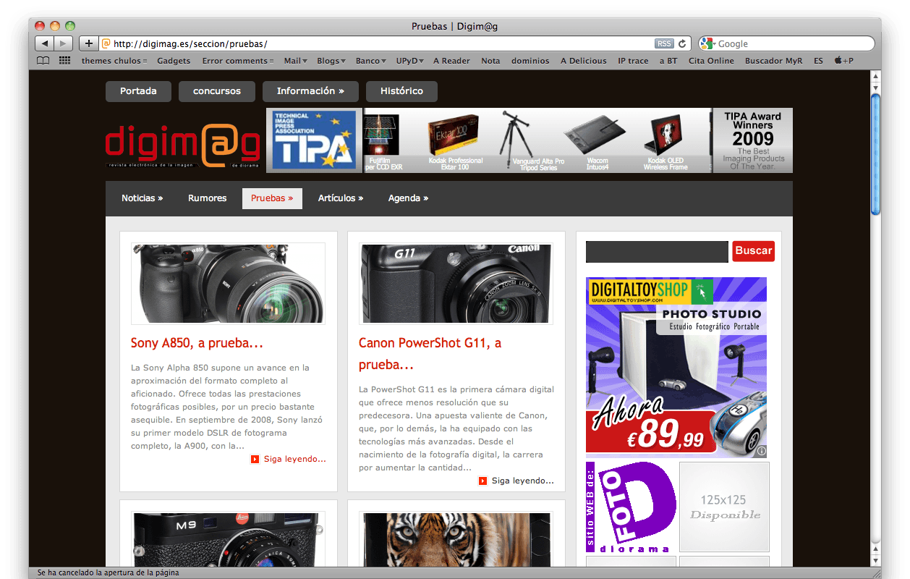This screenshot has width=910, height=579.
Task: Click the '125x125 Disponible' ad placeholder
Action: [x=724, y=507]
